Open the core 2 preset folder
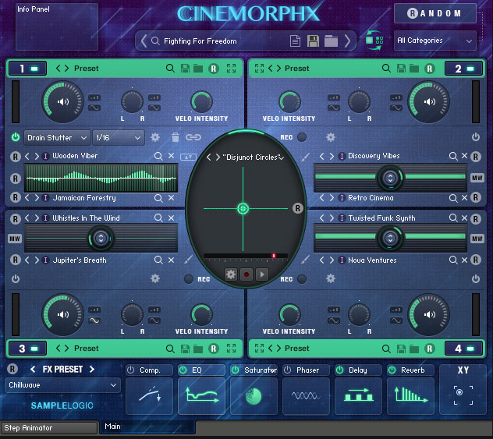Viewport: 493px width, 439px height. (x=414, y=68)
